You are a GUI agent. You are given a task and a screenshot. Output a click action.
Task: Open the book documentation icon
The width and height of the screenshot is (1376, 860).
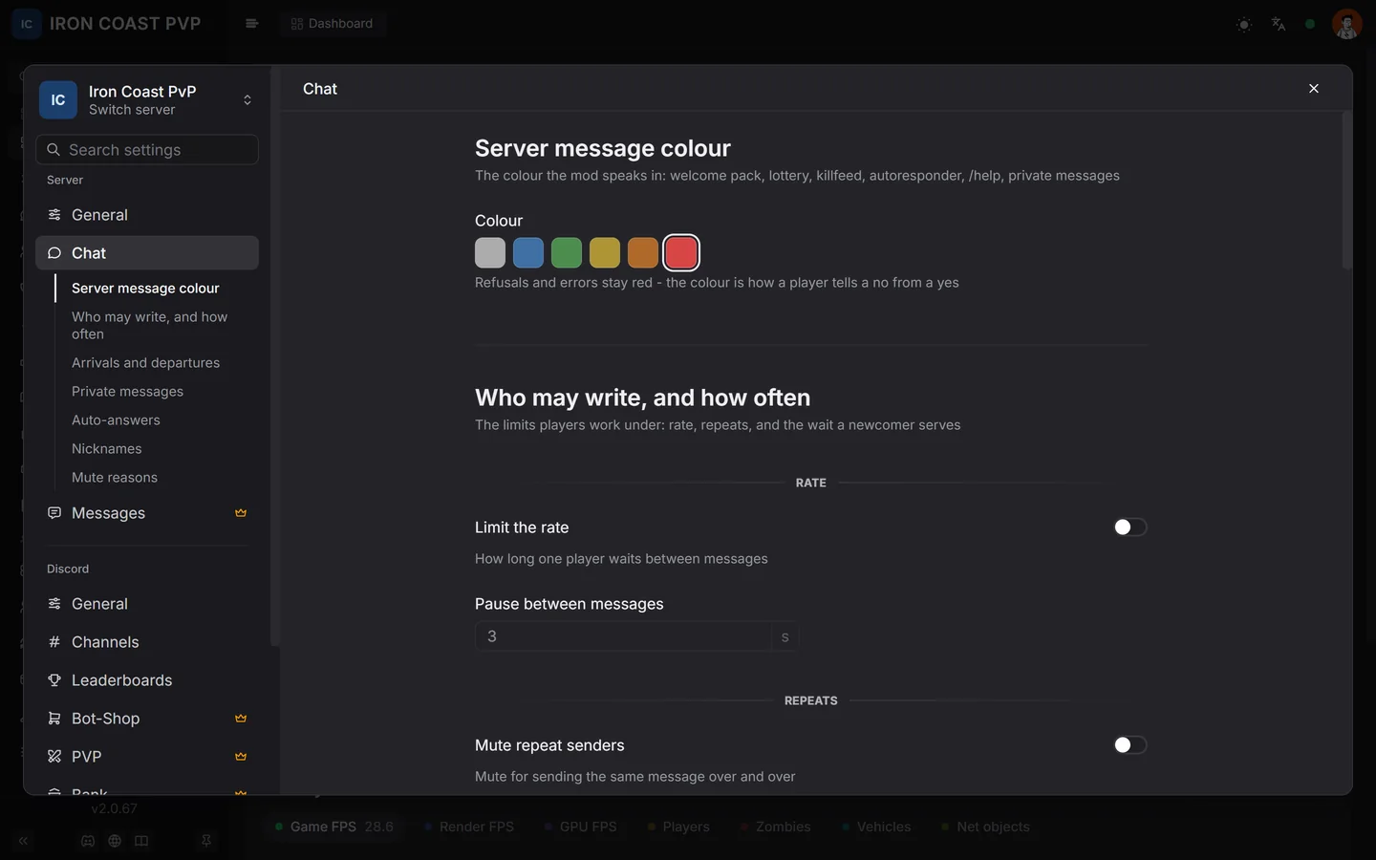pos(141,841)
